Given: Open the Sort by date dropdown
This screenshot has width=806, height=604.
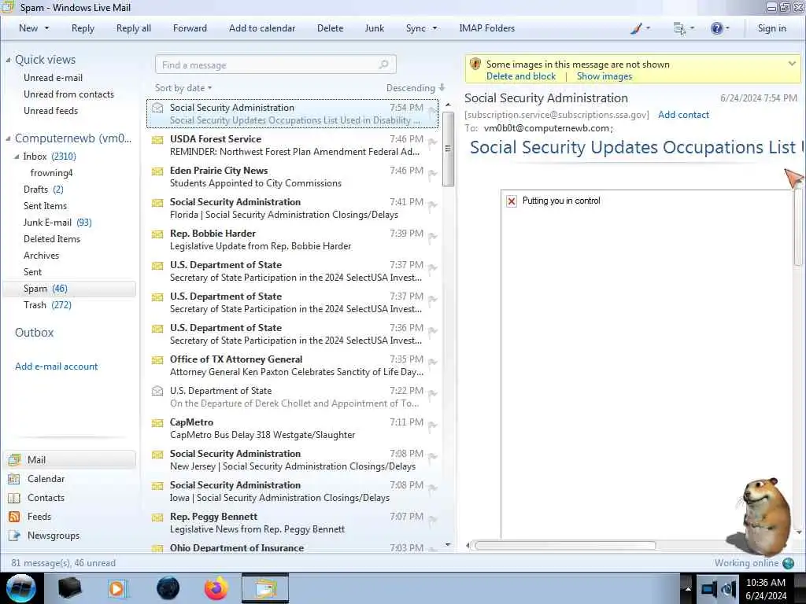Looking at the screenshot, I should click(x=183, y=88).
